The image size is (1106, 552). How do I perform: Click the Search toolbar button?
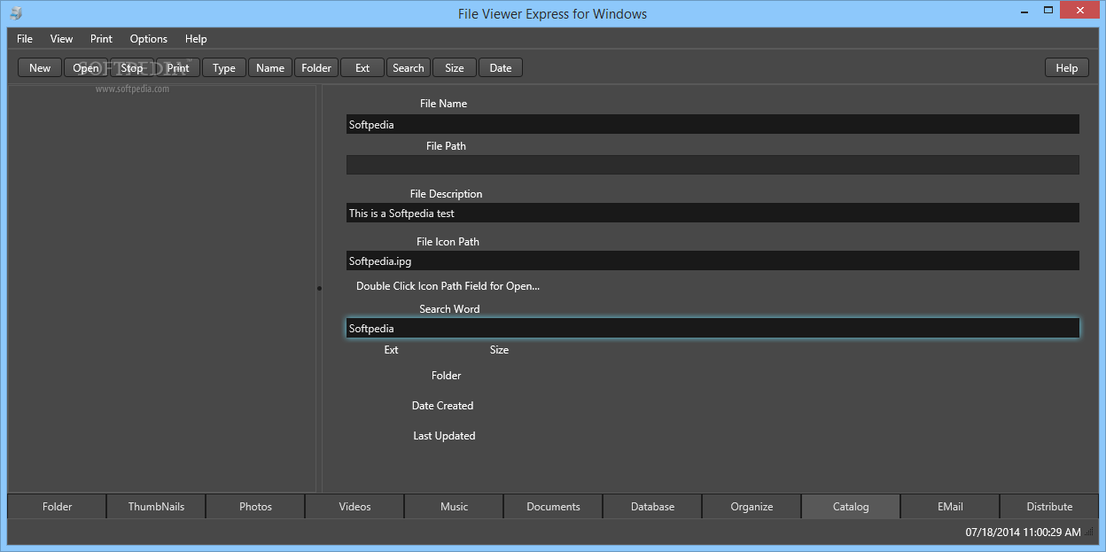409,68
